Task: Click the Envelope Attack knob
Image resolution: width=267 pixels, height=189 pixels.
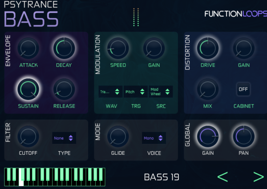Action: (x=27, y=48)
